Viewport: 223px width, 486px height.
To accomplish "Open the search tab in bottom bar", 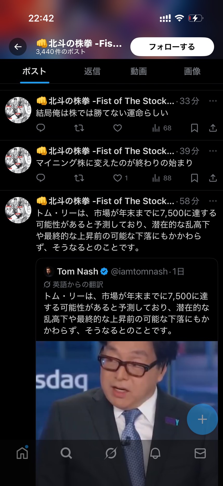I will [x=66, y=453].
